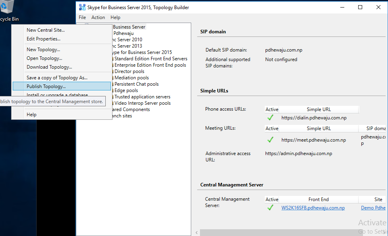The height and width of the screenshot is (236, 388).
Task: Select Lync Server 2013 tree node
Action: pos(127,46)
